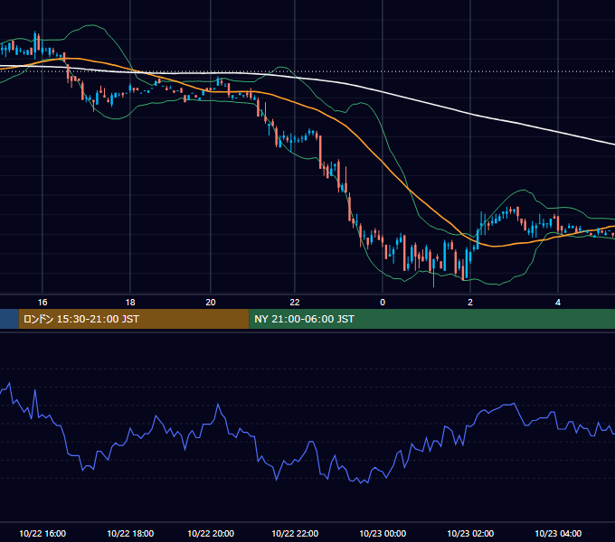Click the 10/22 16:00 date label
This screenshot has height=542, width=615.
tap(43, 533)
